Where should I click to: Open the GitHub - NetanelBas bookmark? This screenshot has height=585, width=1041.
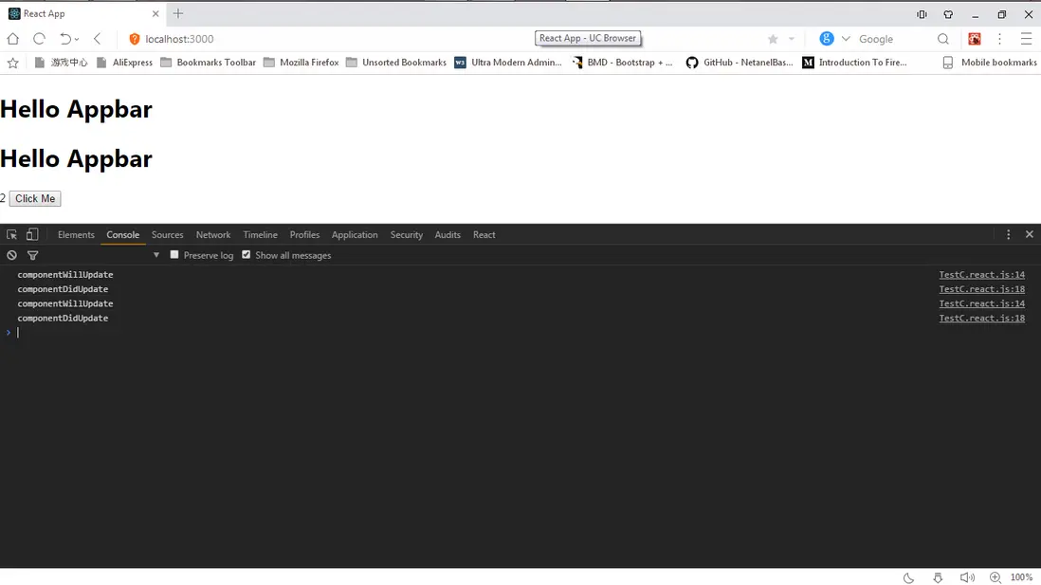[740, 63]
